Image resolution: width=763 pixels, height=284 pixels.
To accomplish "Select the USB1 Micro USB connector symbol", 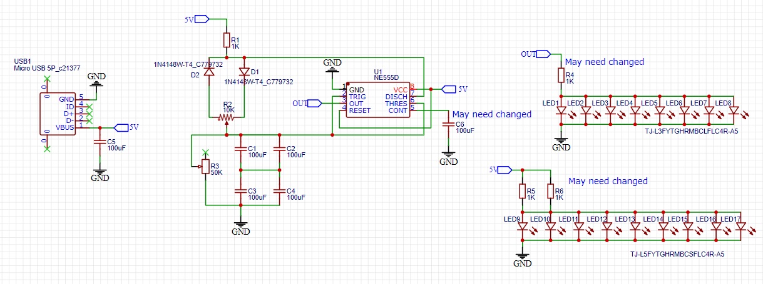I will (58, 114).
